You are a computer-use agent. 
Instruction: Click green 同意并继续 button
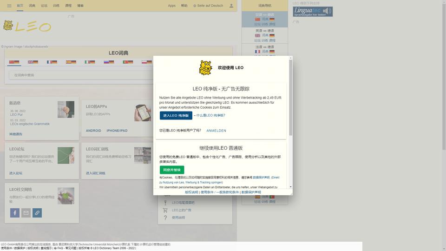172,170
